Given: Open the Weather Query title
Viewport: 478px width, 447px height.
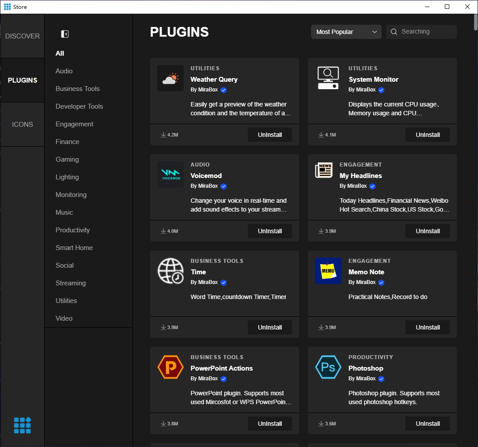Looking at the screenshot, I should coord(214,80).
